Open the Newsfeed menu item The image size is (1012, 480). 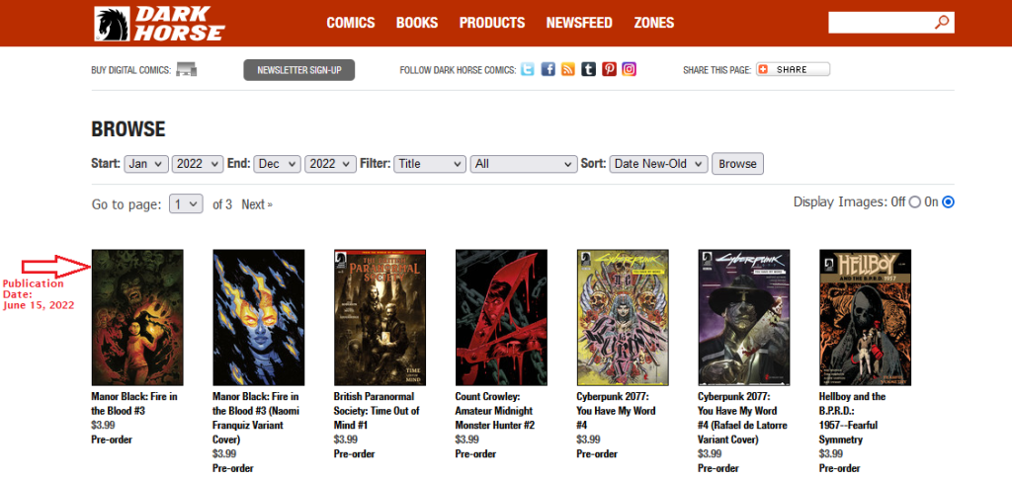(x=579, y=23)
